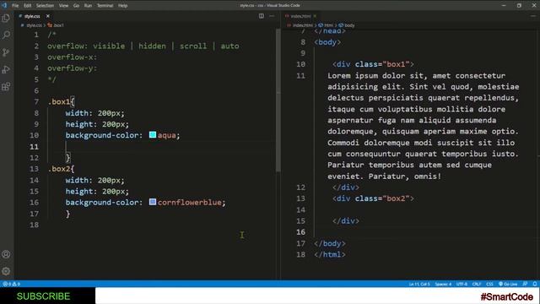This screenshot has width=540, height=304.
Task: Open the Go menu
Action: click(76, 6)
